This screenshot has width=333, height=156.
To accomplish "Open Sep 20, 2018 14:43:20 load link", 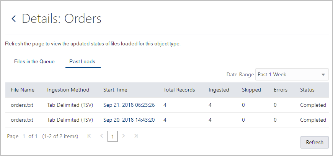I will click(x=129, y=120).
